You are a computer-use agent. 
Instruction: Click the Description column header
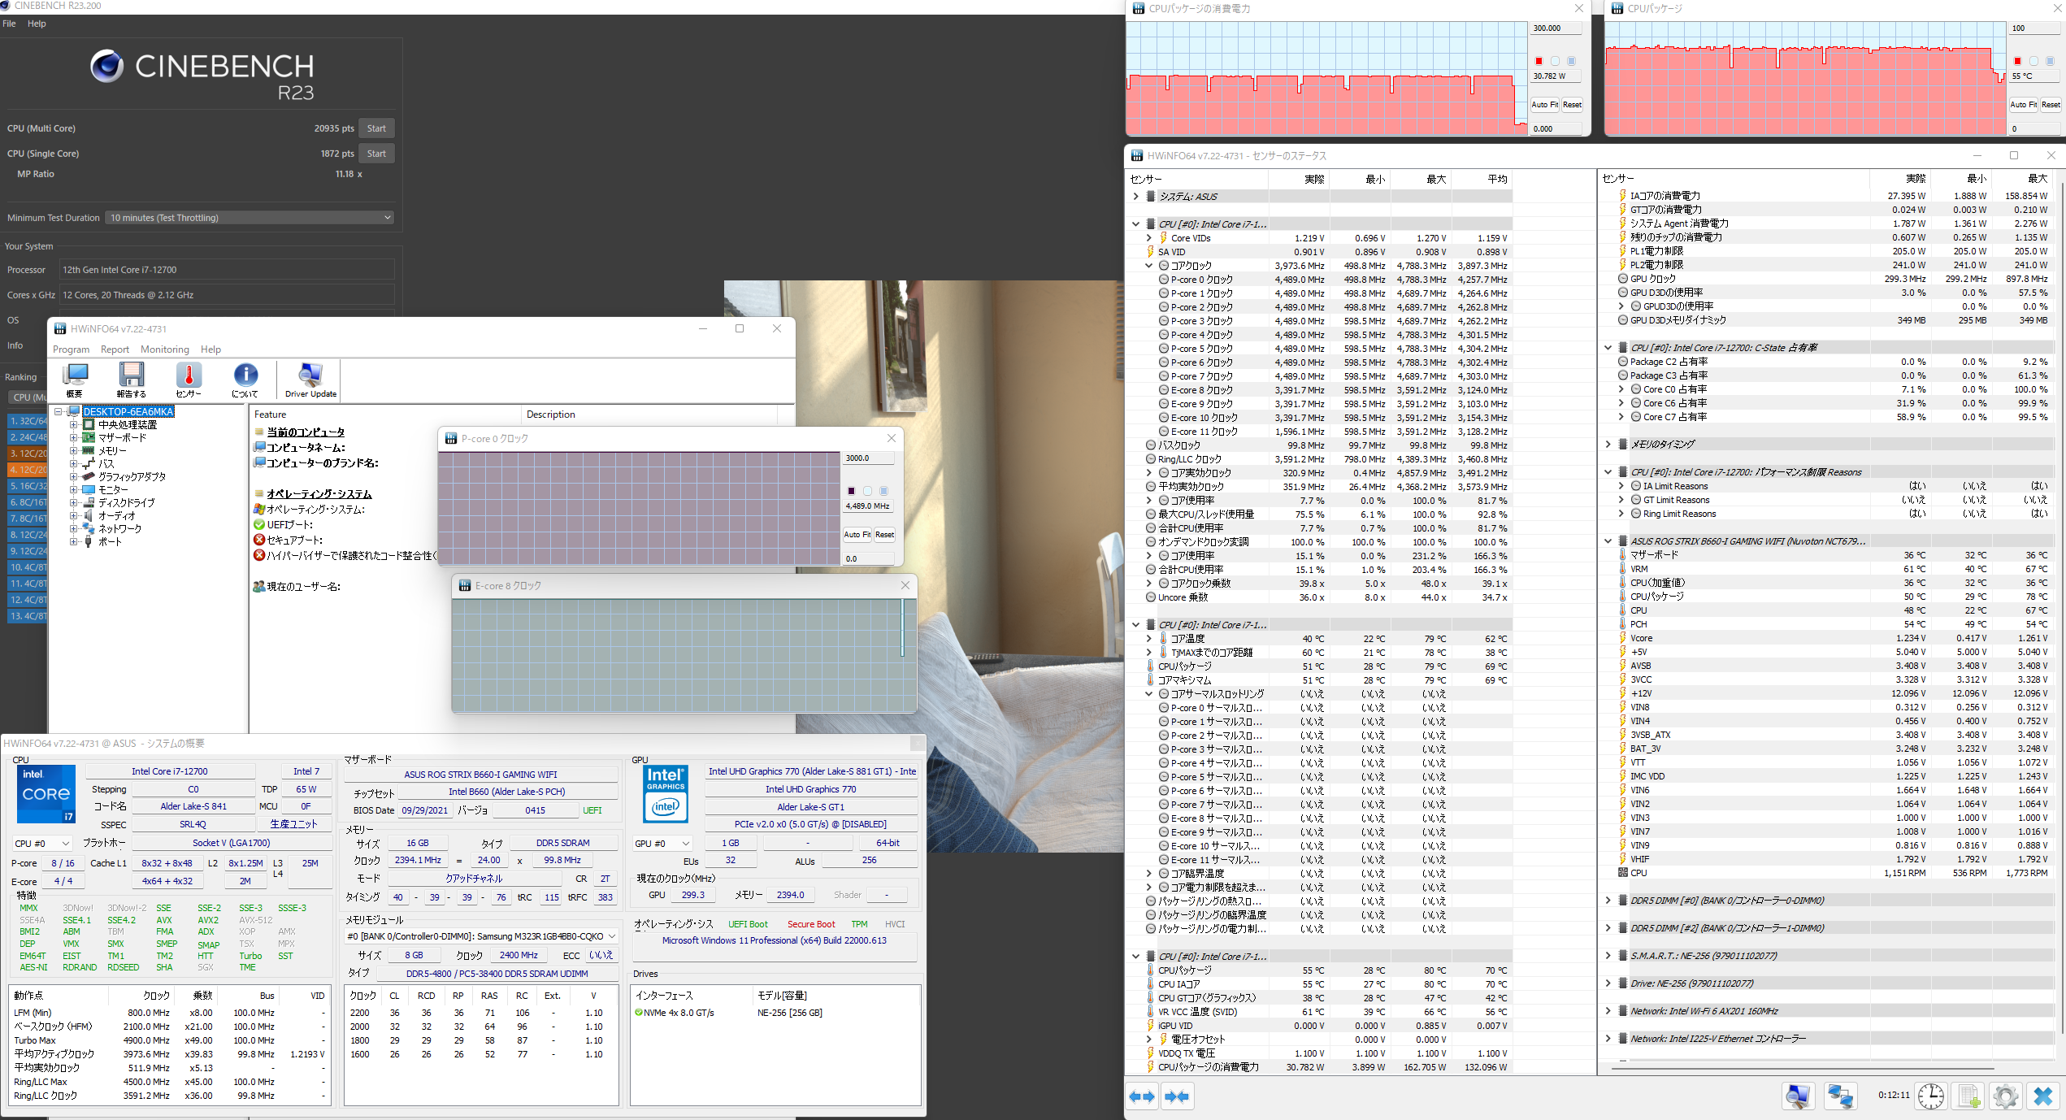(550, 415)
